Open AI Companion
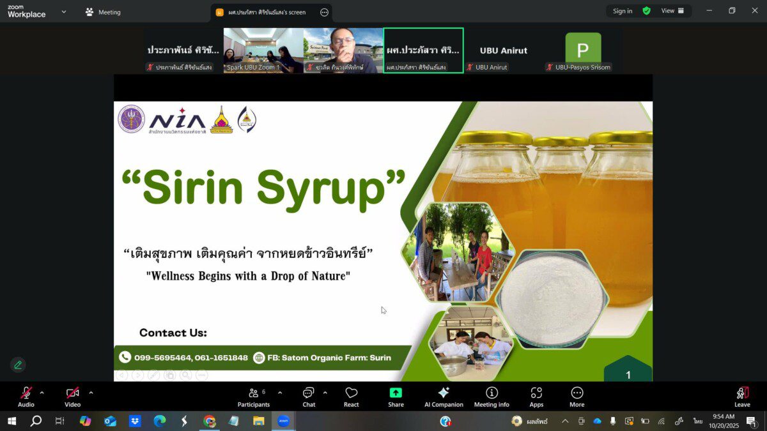Screen dimensions: 767x431 click(444, 397)
